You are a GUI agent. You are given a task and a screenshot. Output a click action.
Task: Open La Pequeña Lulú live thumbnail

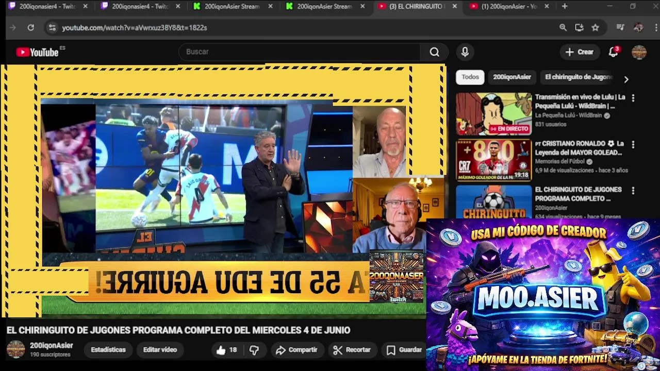tap(493, 114)
